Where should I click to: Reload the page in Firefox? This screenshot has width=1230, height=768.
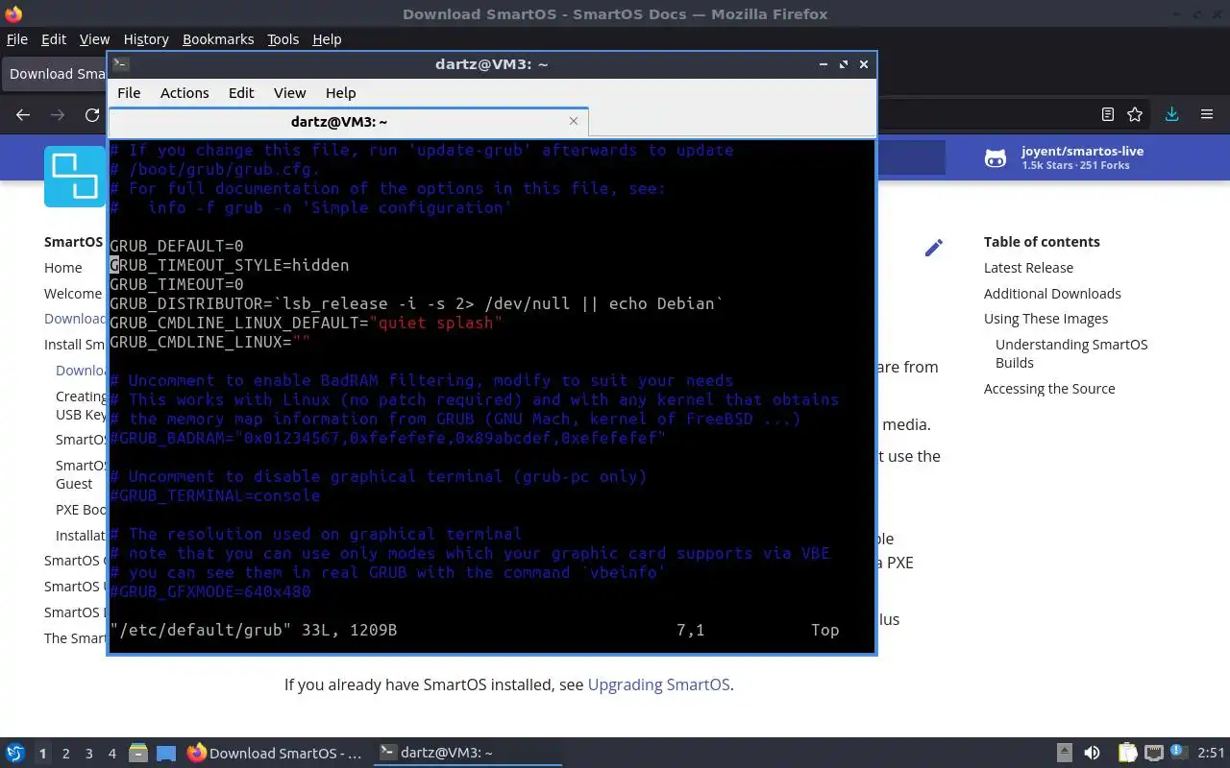click(92, 114)
